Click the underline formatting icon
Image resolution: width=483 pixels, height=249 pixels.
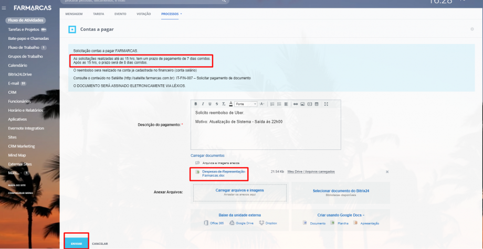click(x=210, y=104)
